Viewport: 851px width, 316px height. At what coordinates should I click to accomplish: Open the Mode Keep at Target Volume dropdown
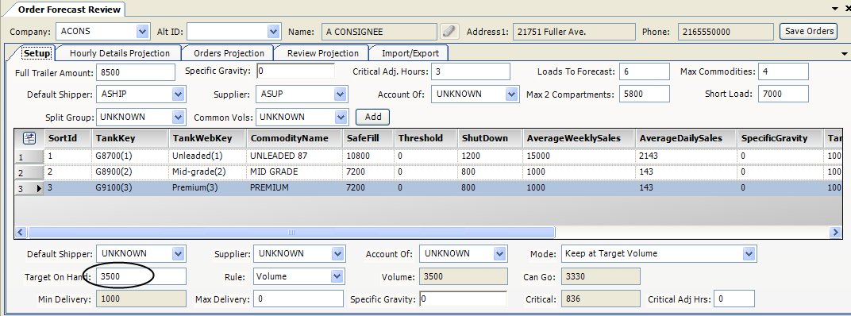pos(749,253)
